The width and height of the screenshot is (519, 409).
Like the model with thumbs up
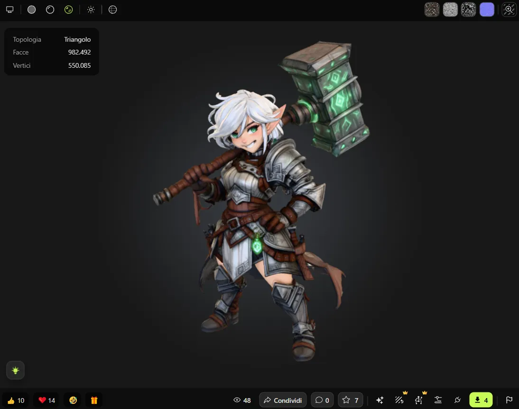click(16, 400)
